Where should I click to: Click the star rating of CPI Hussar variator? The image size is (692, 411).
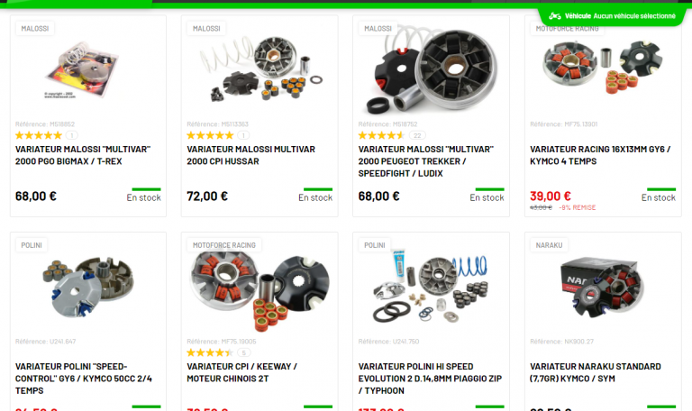[x=210, y=135]
